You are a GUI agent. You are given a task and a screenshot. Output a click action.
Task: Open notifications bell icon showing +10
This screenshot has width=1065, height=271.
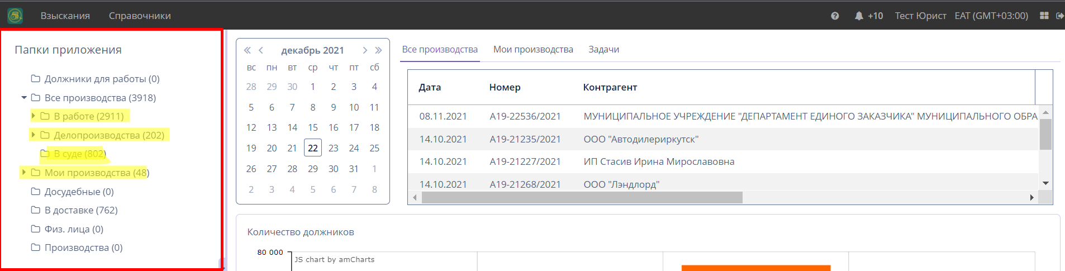point(859,16)
